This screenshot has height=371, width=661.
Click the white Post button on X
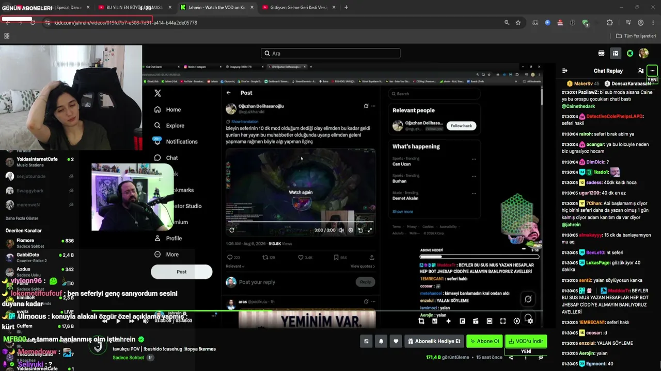pos(181,272)
